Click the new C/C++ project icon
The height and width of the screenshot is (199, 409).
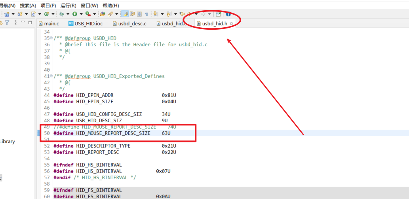pyautogui.click(x=7, y=14)
